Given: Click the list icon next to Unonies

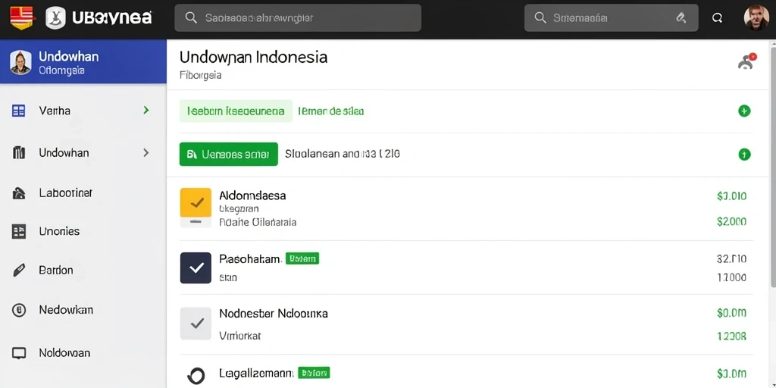Looking at the screenshot, I should coord(18,231).
